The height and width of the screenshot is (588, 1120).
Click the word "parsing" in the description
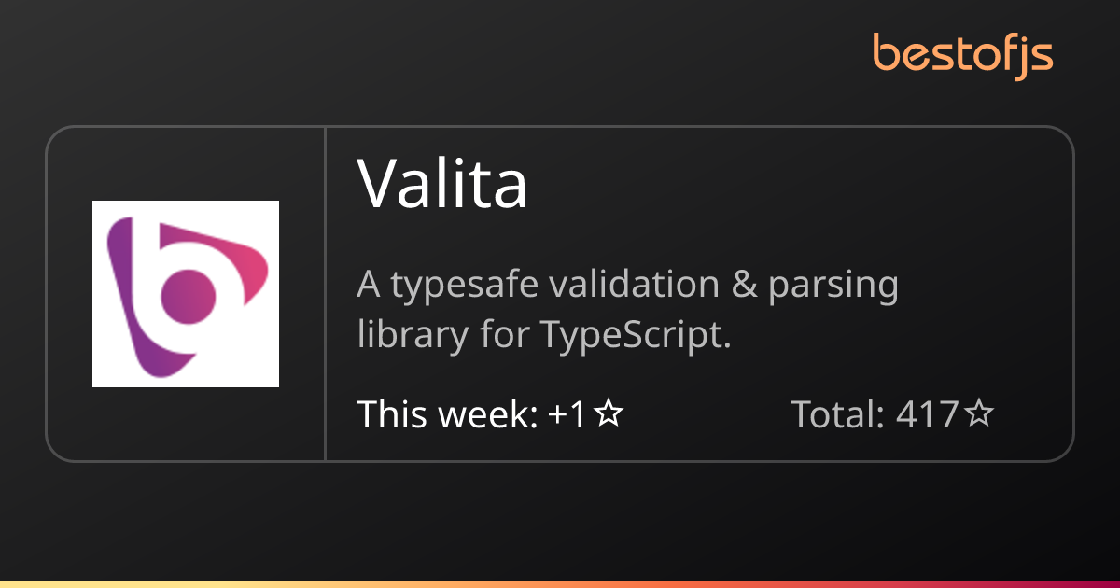click(833, 286)
